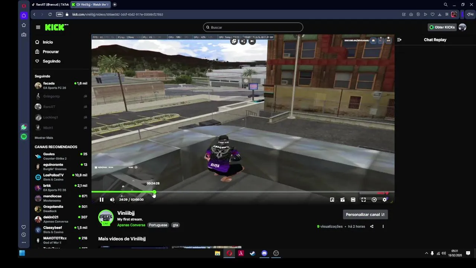Image resolution: width=476 pixels, height=268 pixels.
Task: Open the Windows Start menu
Action: point(22,253)
